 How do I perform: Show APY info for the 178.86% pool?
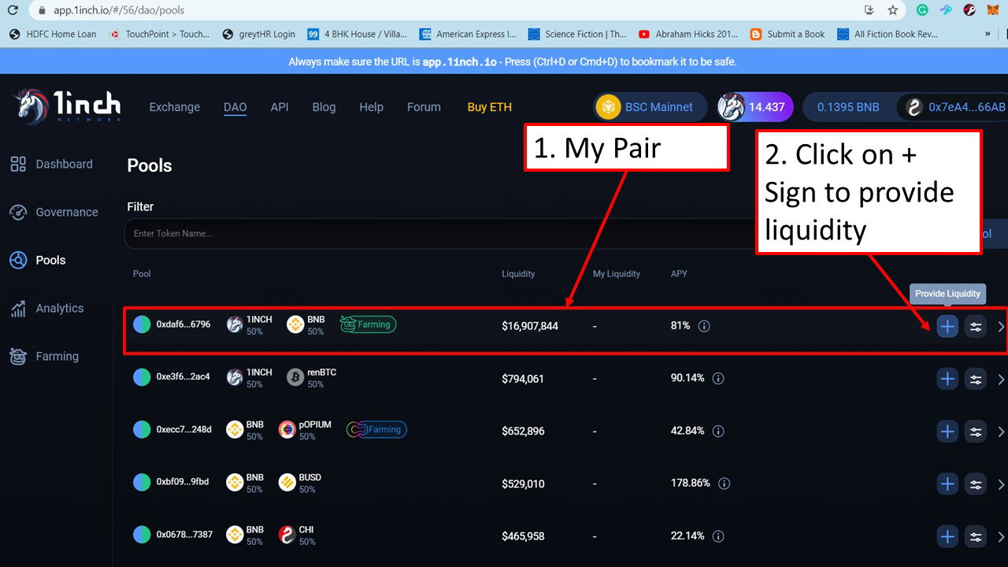click(x=724, y=484)
